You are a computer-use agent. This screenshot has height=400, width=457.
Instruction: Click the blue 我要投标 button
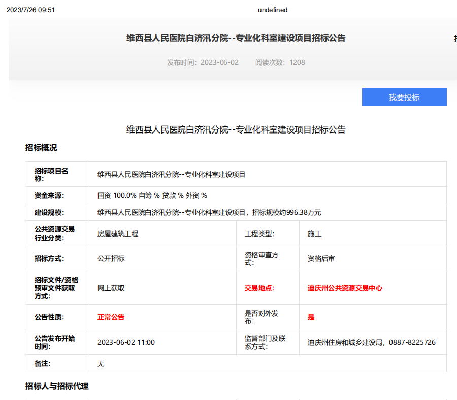pos(404,97)
